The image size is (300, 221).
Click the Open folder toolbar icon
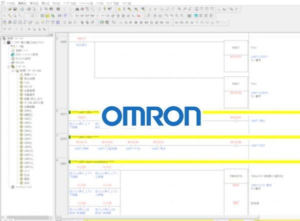pyautogui.click(x=10, y=9)
